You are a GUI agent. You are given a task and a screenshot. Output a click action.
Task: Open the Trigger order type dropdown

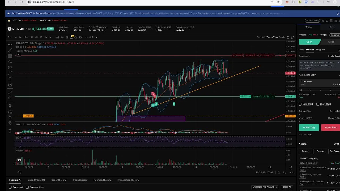(320, 50)
